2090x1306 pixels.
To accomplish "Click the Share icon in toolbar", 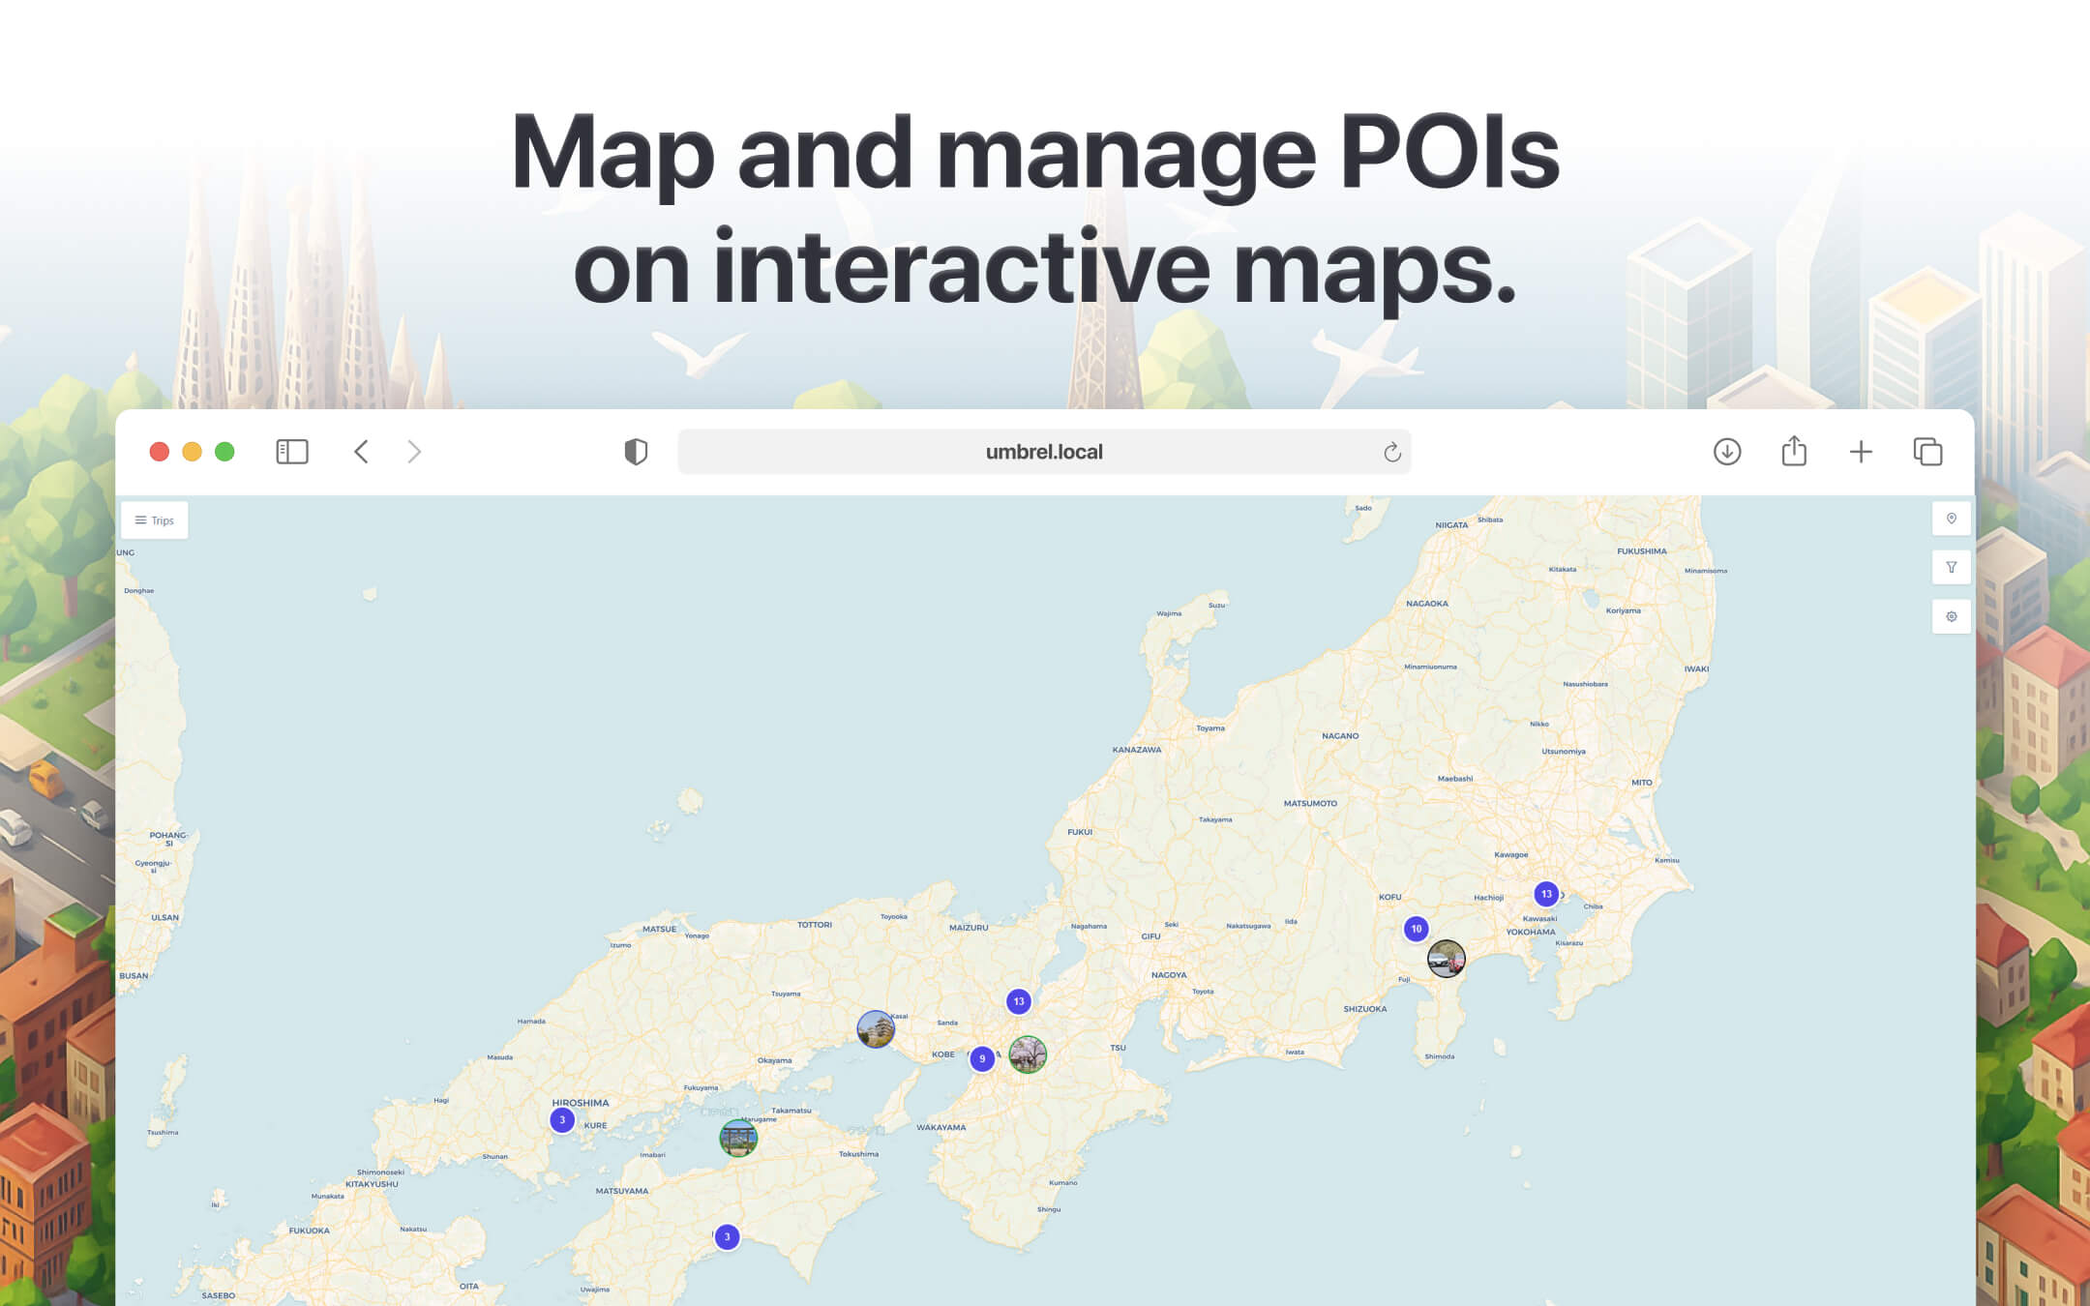I will [x=1793, y=452].
